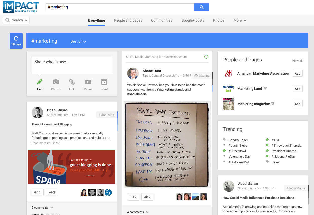The width and height of the screenshot is (314, 215).
Task: Switch to the Everything tab
Action: point(97,20)
